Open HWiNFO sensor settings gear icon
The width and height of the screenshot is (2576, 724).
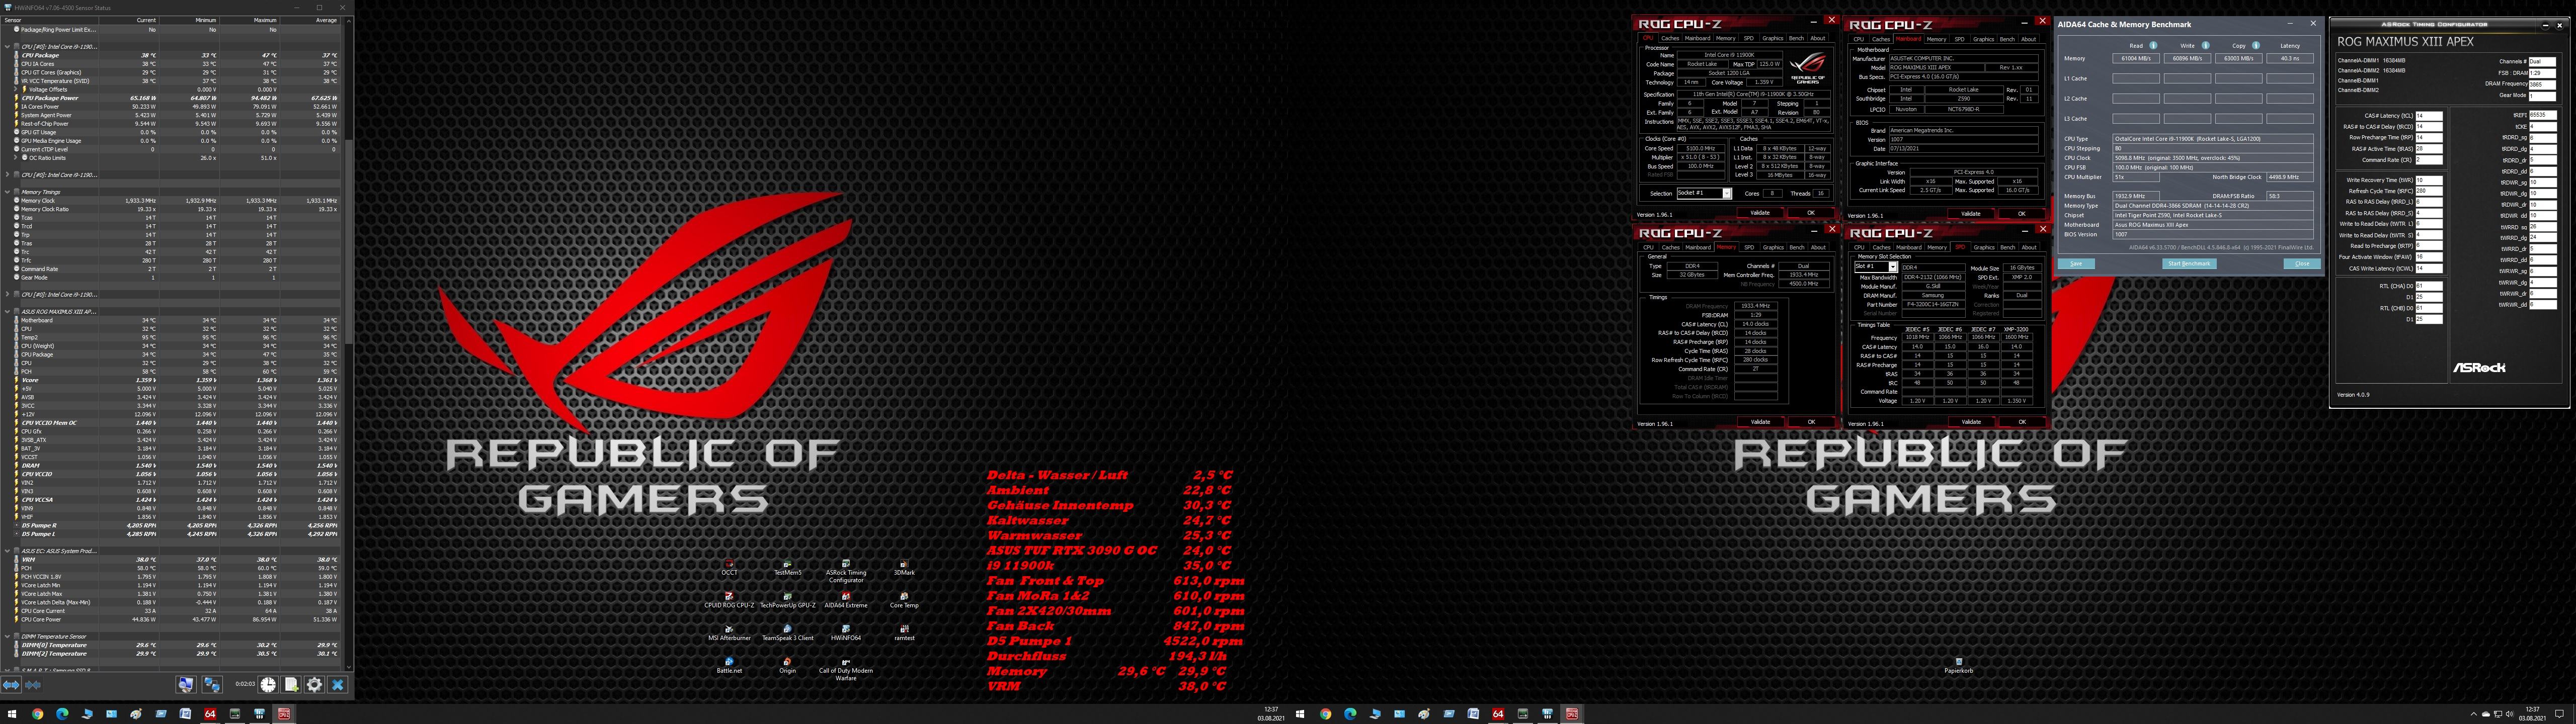(x=314, y=685)
